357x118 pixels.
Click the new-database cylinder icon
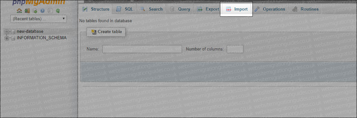coord(13,32)
